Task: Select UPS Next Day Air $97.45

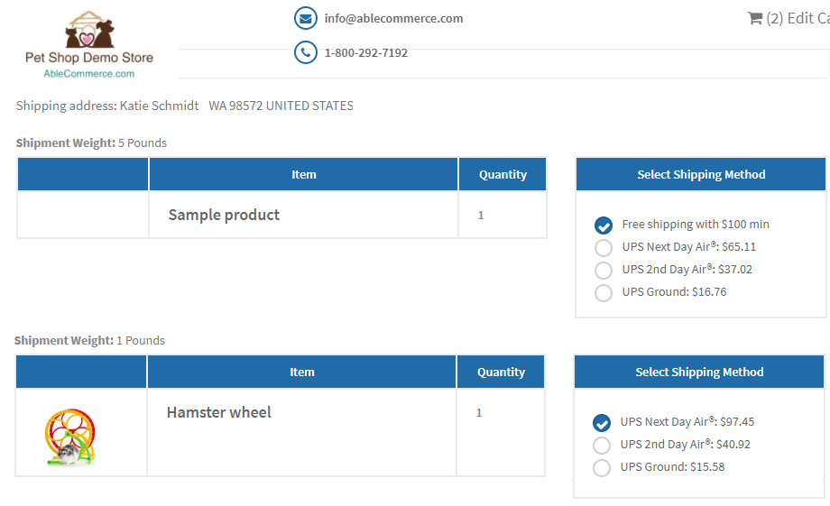Action: 602,422
